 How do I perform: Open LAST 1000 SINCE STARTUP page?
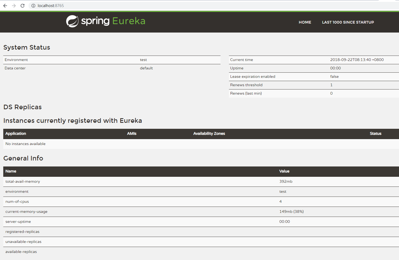point(348,22)
